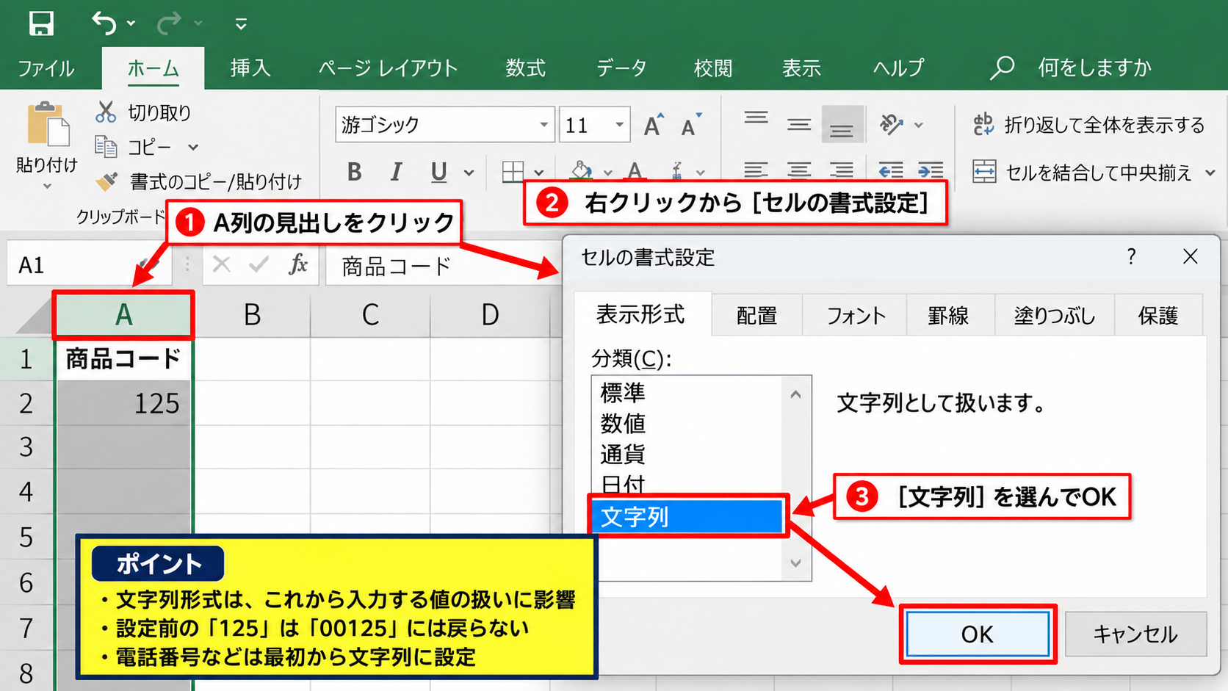Click the increase font size icon
1228x691 pixels.
tap(654, 125)
